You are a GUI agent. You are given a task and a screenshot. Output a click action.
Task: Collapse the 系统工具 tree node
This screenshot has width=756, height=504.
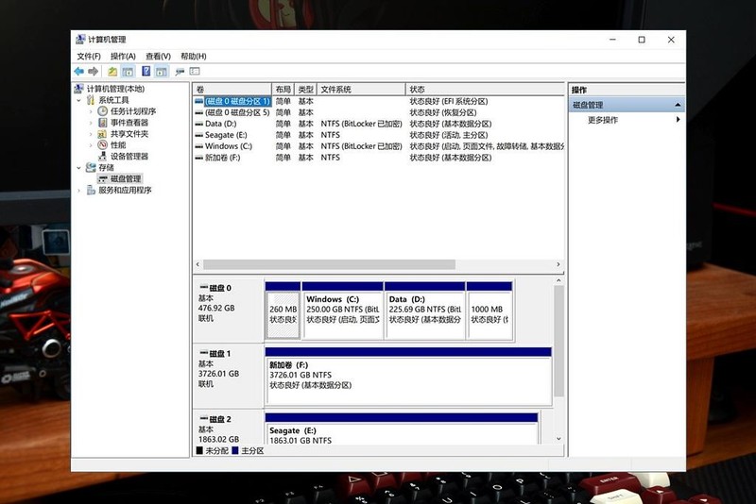(79, 100)
